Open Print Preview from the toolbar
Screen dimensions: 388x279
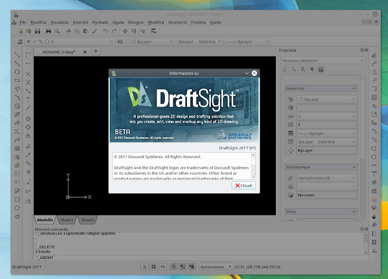[57, 31]
